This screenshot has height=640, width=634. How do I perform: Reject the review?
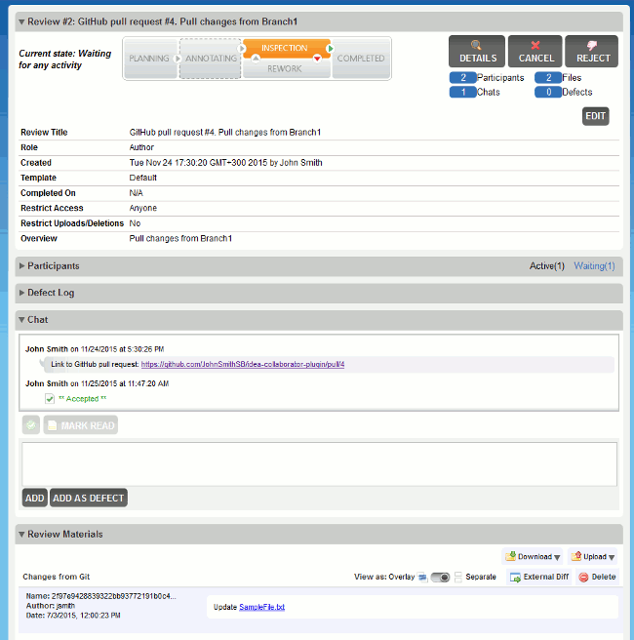(x=591, y=51)
